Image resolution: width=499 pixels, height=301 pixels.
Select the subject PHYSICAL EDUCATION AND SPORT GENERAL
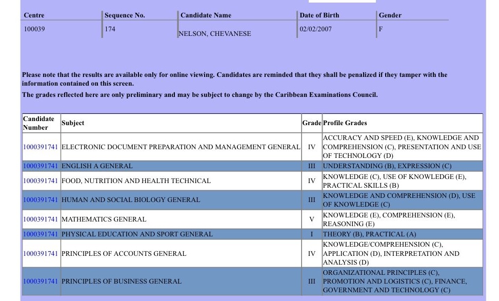[137, 234]
